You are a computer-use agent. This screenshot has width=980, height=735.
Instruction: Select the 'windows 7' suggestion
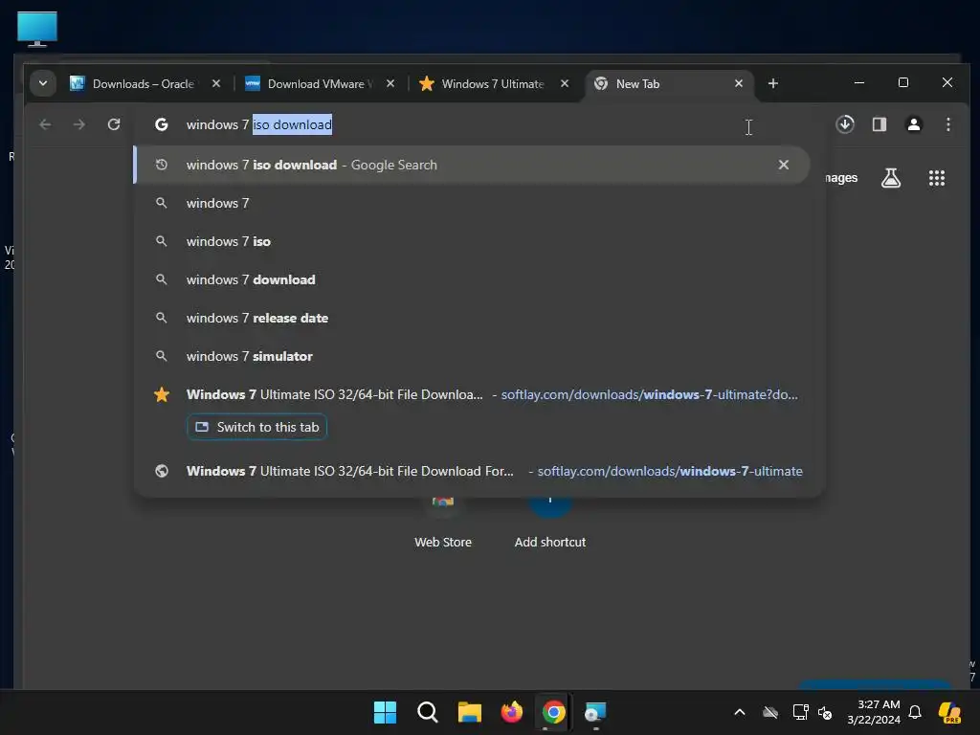pyautogui.click(x=473, y=203)
